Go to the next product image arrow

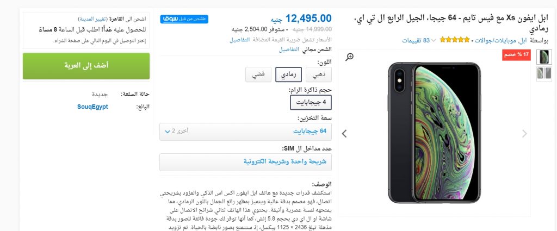click(x=344, y=134)
